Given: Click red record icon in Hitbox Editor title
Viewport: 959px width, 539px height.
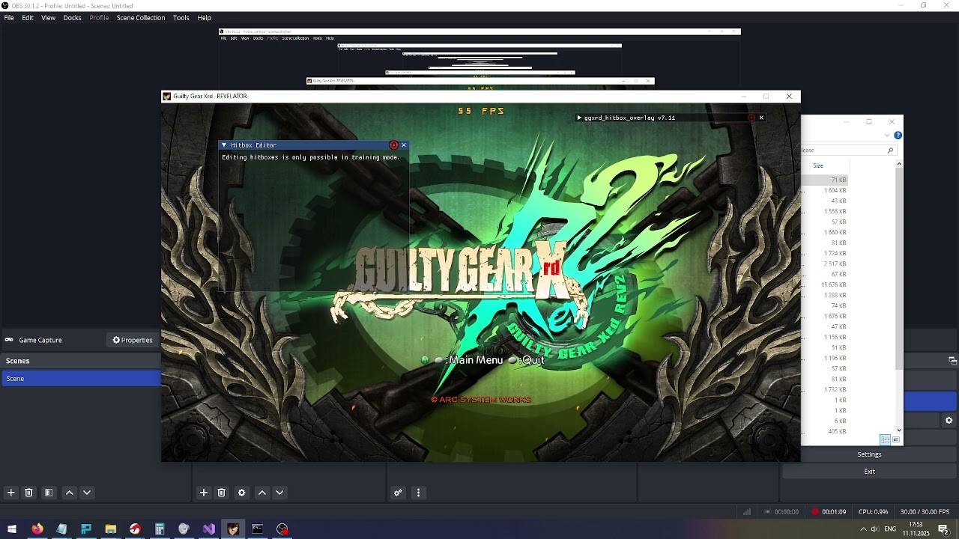Looking at the screenshot, I should (x=393, y=145).
